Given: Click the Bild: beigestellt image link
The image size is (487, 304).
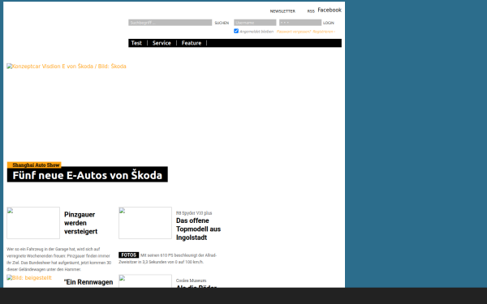Looking at the screenshot, I should (29, 278).
